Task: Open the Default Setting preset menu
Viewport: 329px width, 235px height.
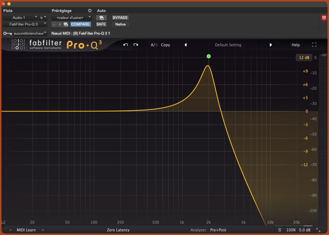Action: [x=228, y=45]
